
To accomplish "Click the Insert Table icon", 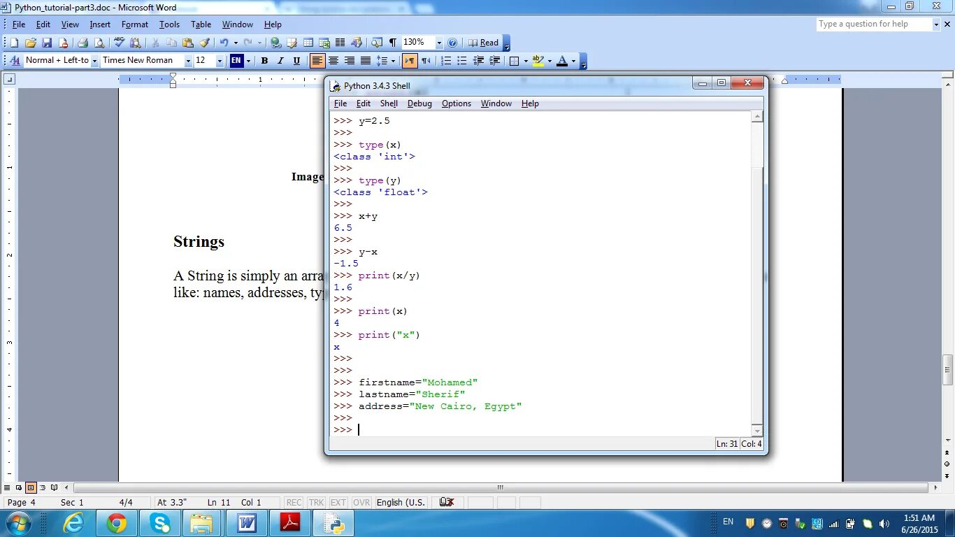I will pyautogui.click(x=308, y=43).
